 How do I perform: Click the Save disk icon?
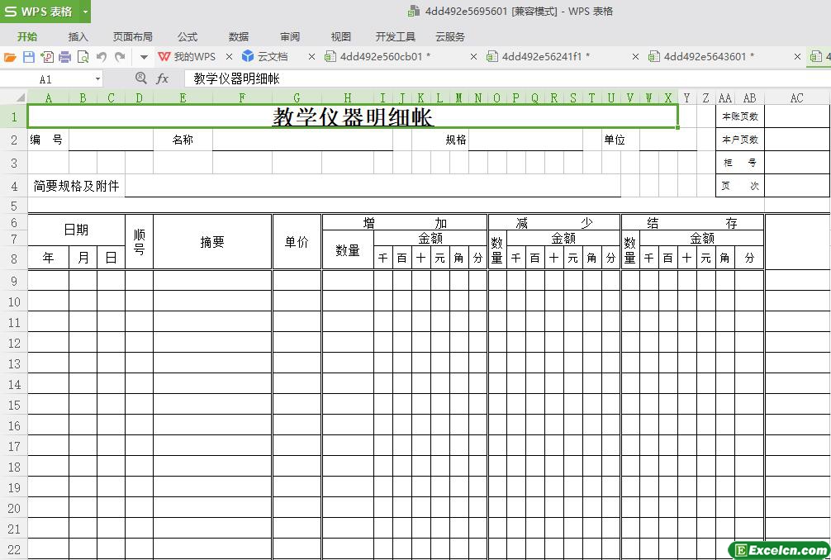coord(28,57)
